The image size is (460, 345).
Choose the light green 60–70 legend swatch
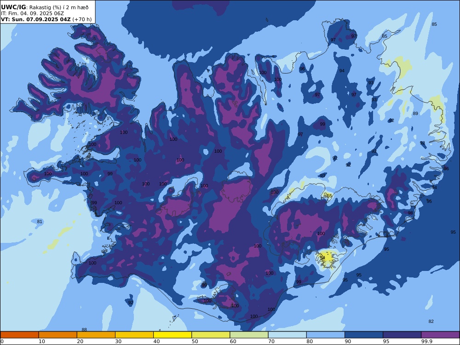point(249,335)
